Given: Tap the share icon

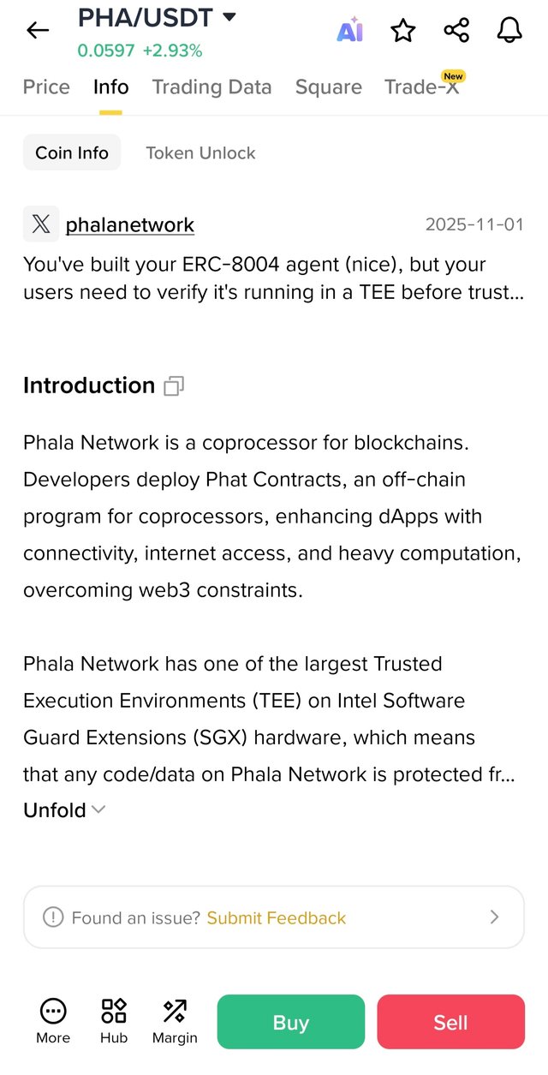Looking at the screenshot, I should point(456,31).
